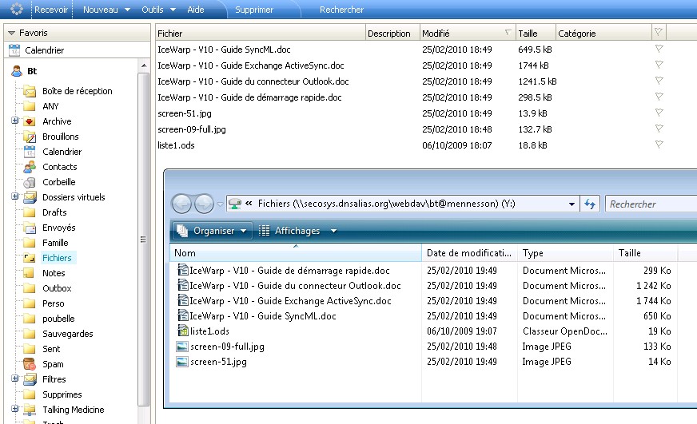
Task: Click the Supprimer button
Action: click(x=254, y=10)
